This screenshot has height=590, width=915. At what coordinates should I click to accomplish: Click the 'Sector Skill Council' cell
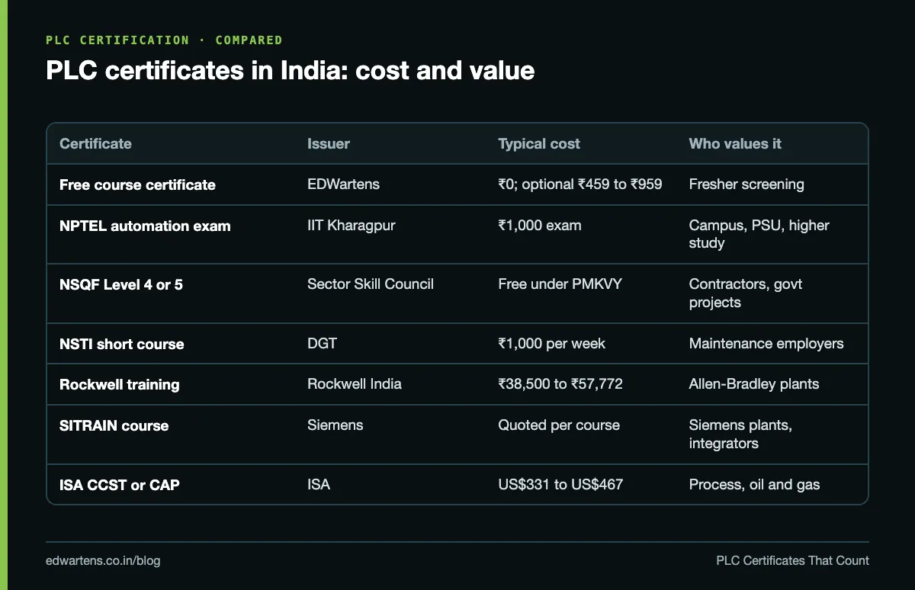coord(371,284)
